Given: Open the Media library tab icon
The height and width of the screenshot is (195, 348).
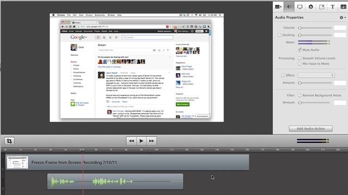Looking at the screenshot, I should click(x=343, y=7).
